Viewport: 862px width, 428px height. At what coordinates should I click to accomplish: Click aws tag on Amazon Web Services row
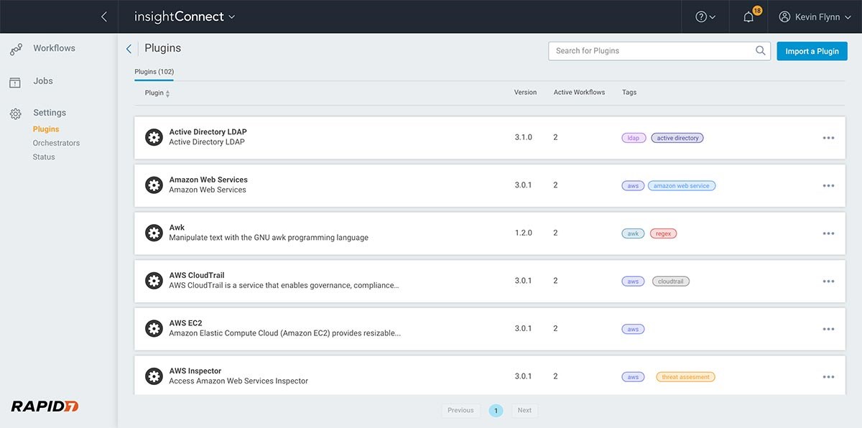pyautogui.click(x=633, y=185)
